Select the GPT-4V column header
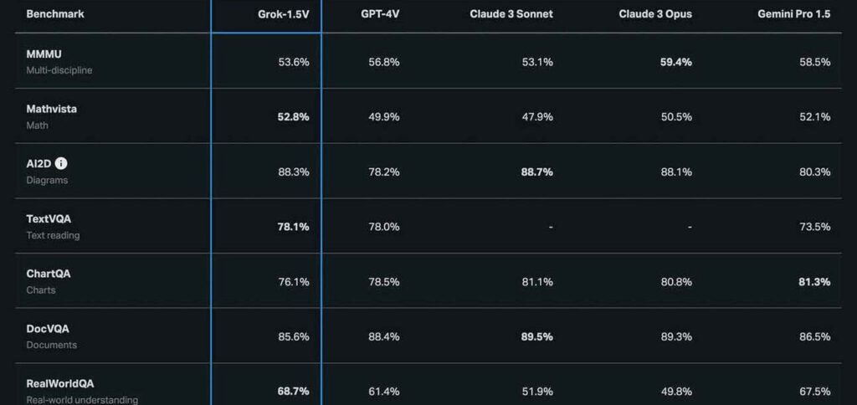857x405 pixels. (380, 14)
